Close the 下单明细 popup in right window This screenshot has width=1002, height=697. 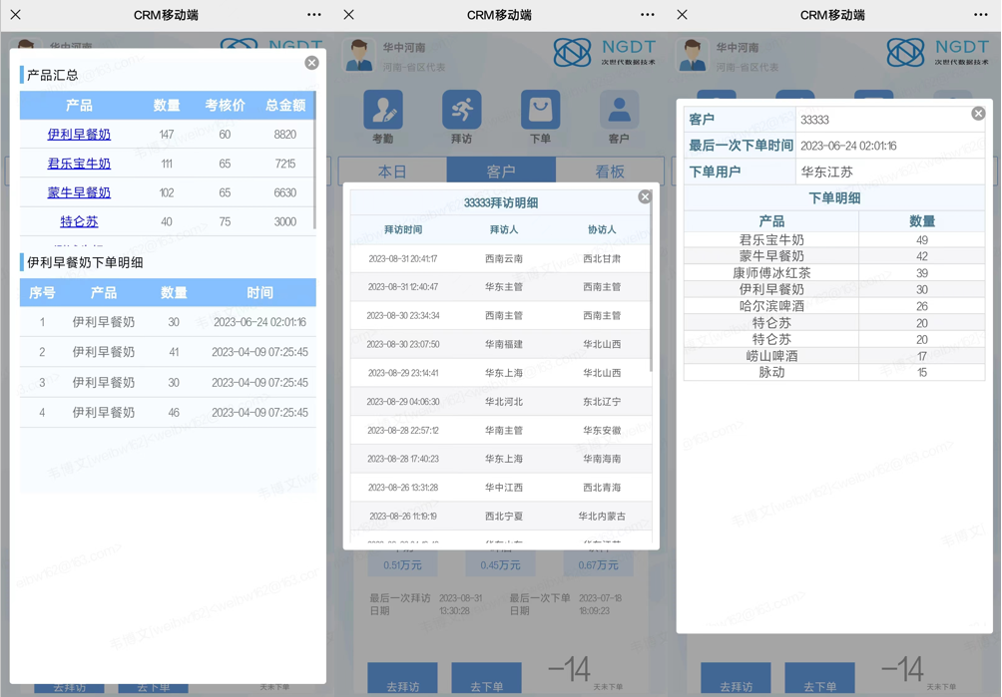point(978,114)
